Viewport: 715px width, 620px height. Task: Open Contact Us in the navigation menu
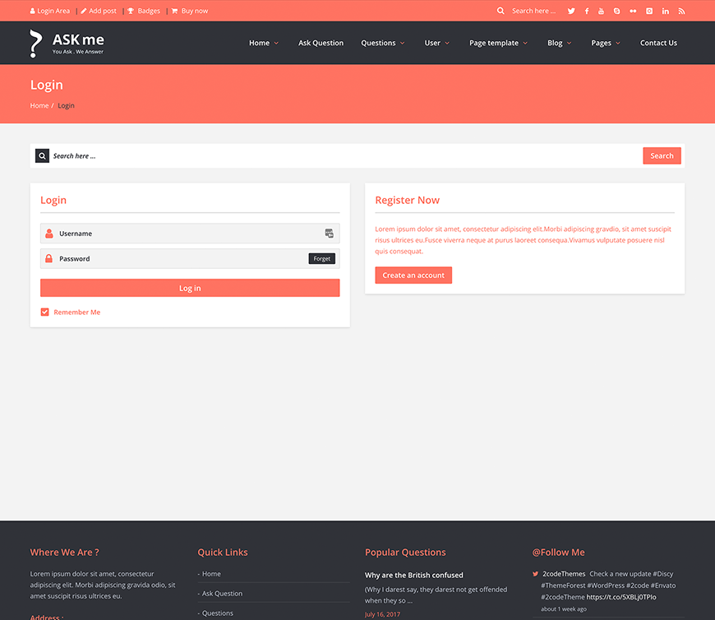point(658,43)
